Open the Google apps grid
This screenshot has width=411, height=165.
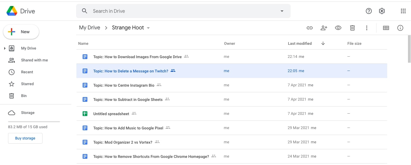click(x=403, y=11)
